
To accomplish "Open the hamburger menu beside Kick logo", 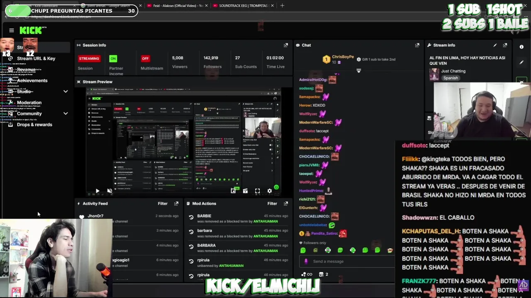I will 12,30.
